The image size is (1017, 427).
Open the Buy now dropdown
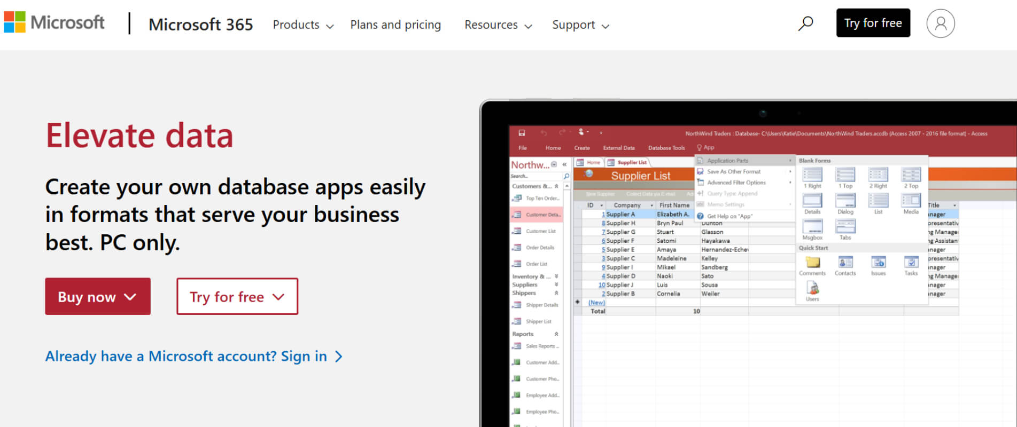click(98, 296)
